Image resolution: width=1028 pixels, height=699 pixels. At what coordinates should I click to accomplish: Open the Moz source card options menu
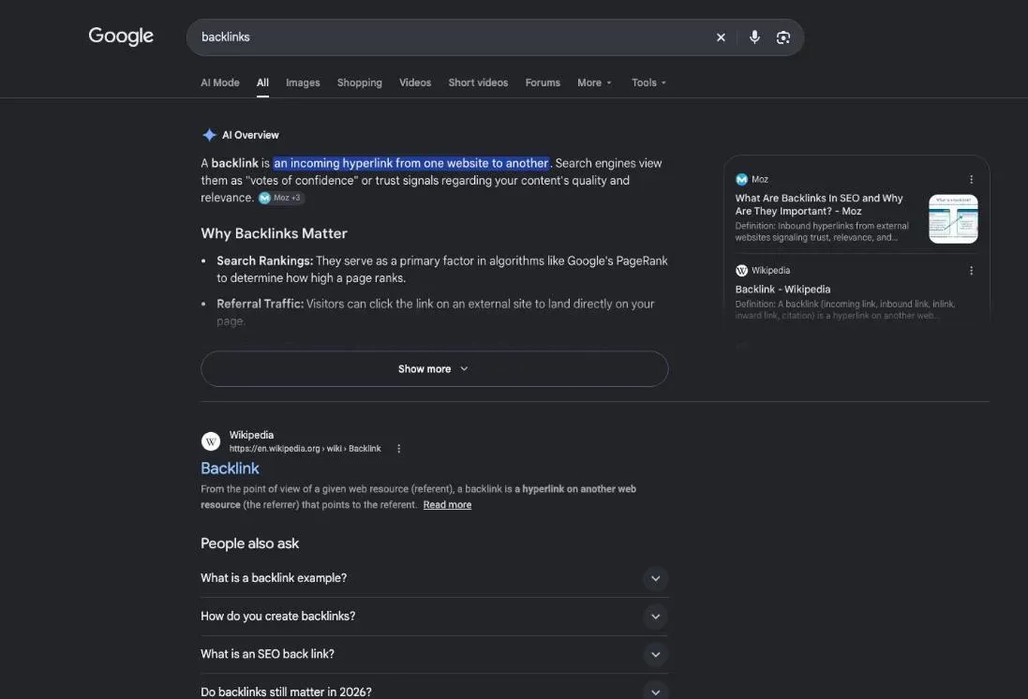(x=971, y=179)
